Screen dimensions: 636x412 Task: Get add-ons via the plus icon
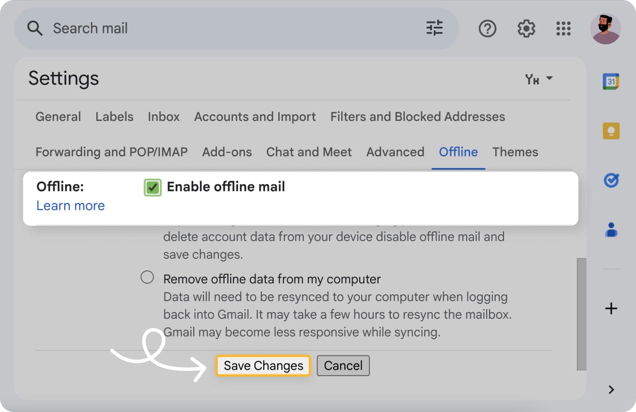(611, 308)
